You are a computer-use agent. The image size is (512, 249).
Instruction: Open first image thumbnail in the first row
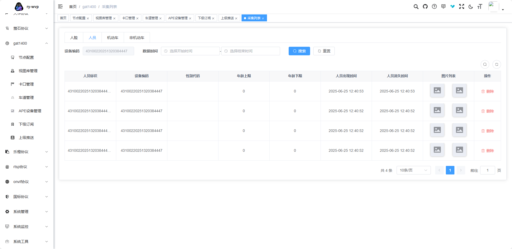point(437,91)
